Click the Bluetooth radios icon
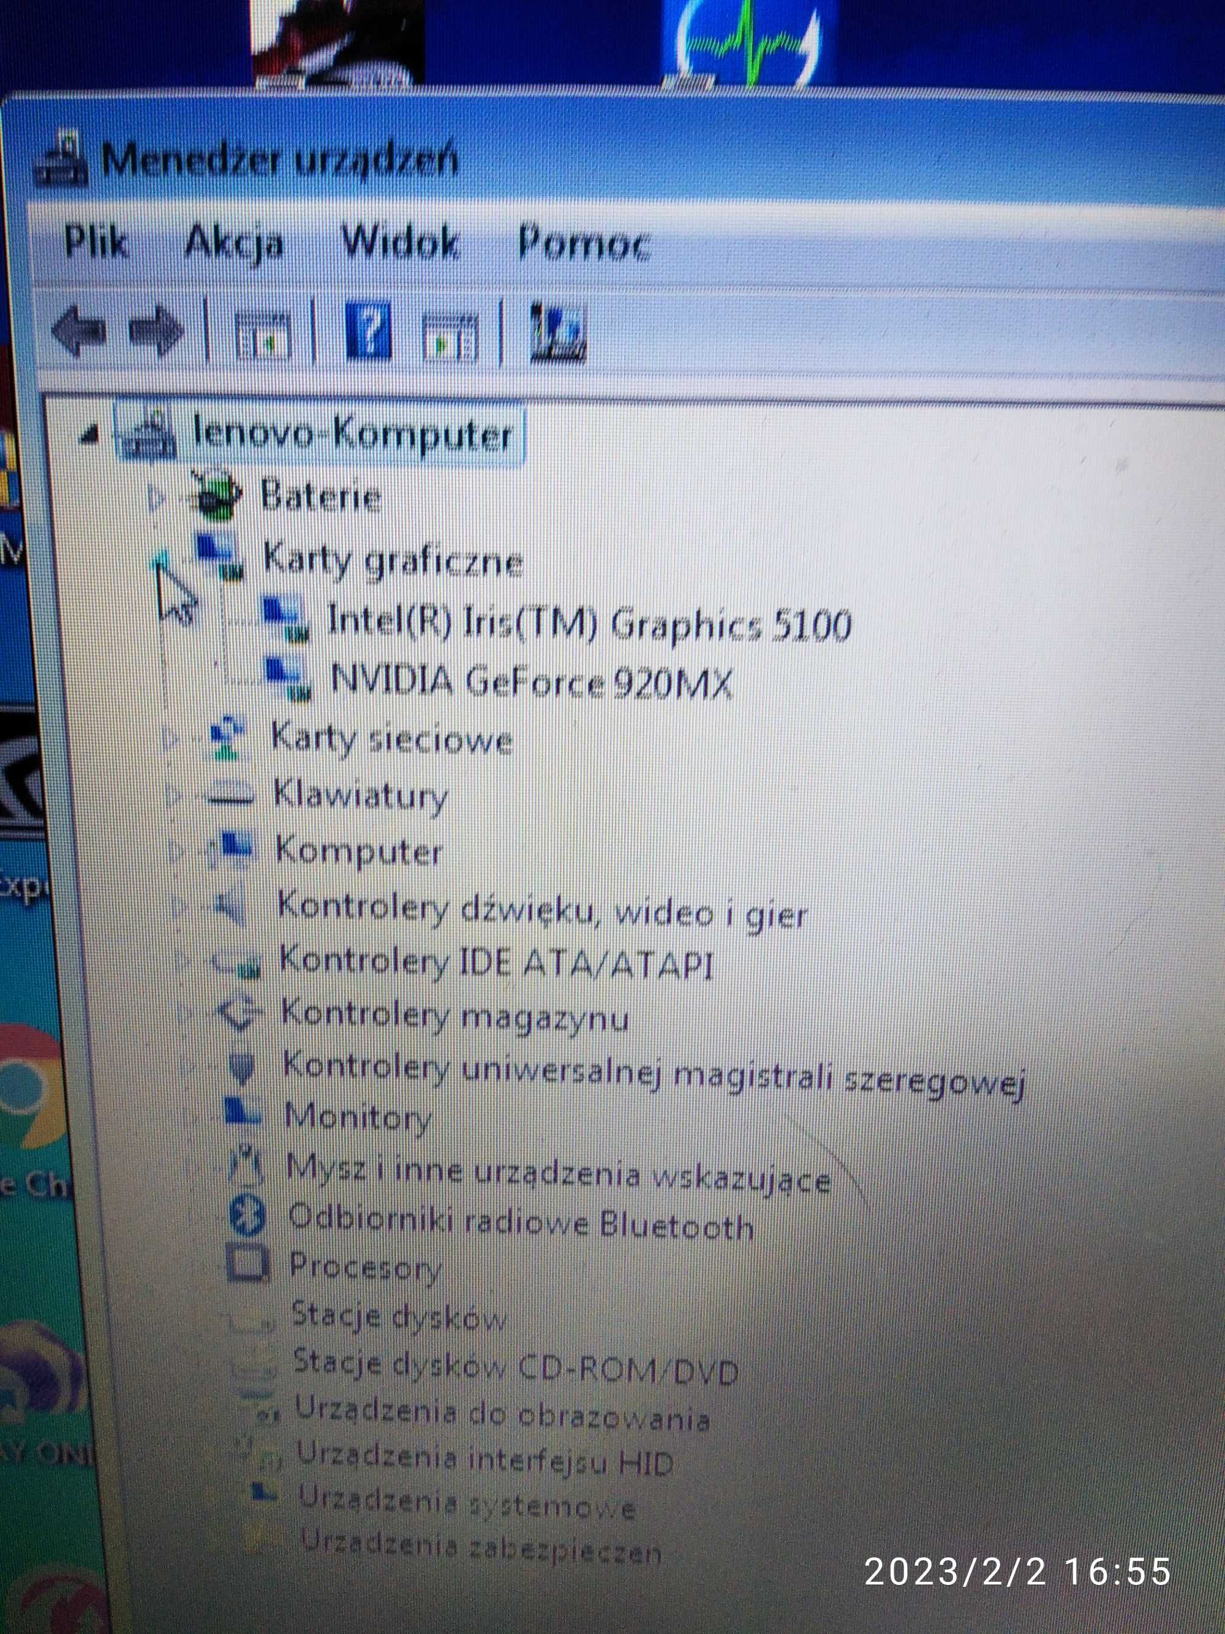This screenshot has width=1225, height=1634. tap(247, 1216)
